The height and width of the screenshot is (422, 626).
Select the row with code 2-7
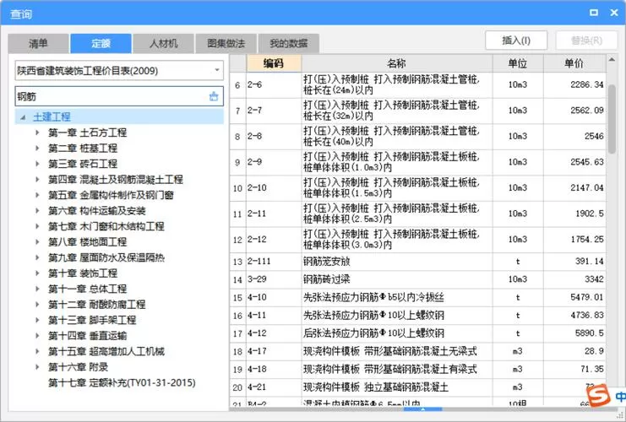[417, 111]
